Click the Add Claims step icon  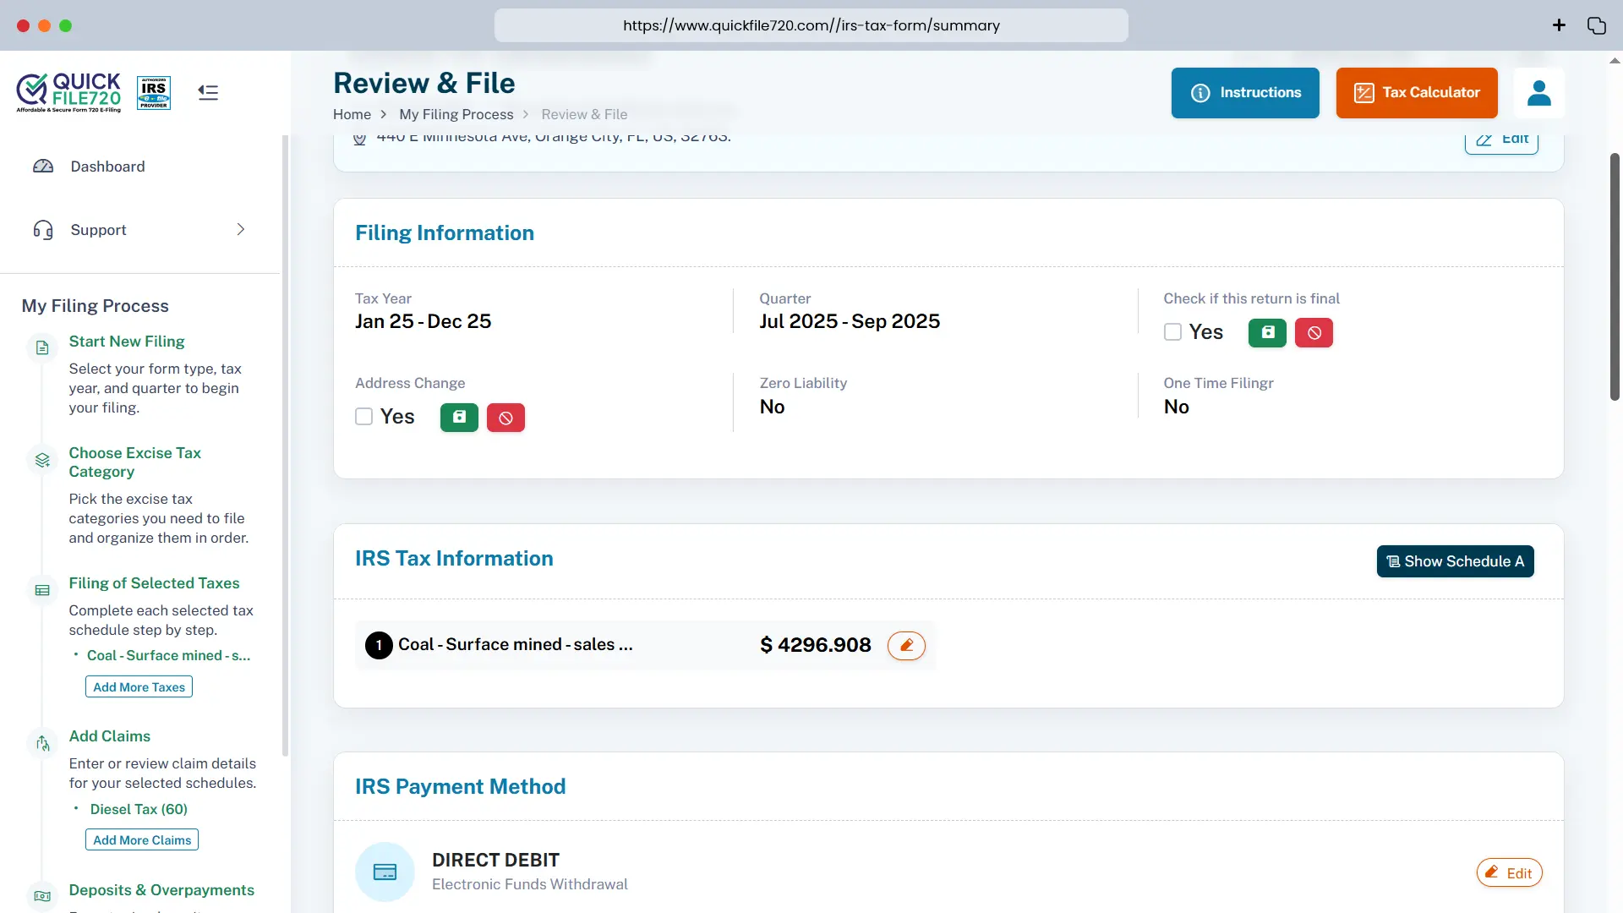pyautogui.click(x=42, y=743)
